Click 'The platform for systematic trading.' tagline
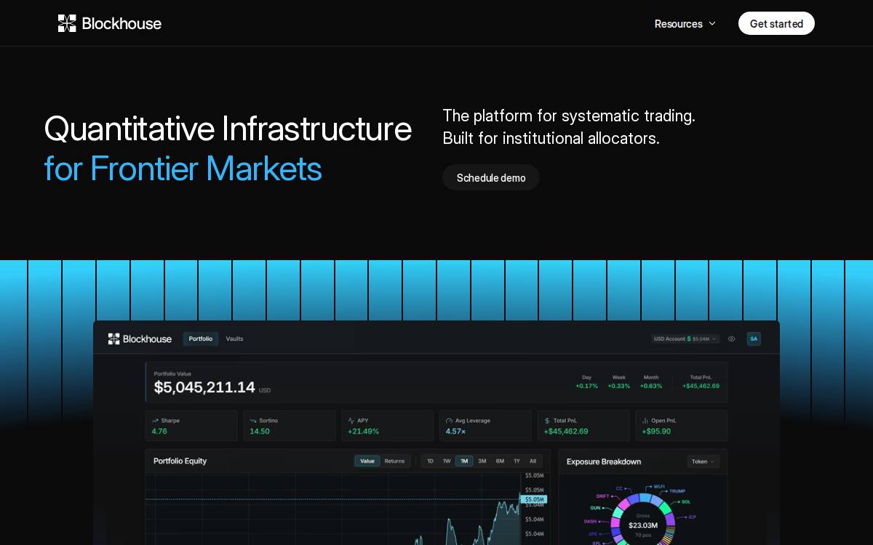Image resolution: width=873 pixels, height=545 pixels. (569, 116)
